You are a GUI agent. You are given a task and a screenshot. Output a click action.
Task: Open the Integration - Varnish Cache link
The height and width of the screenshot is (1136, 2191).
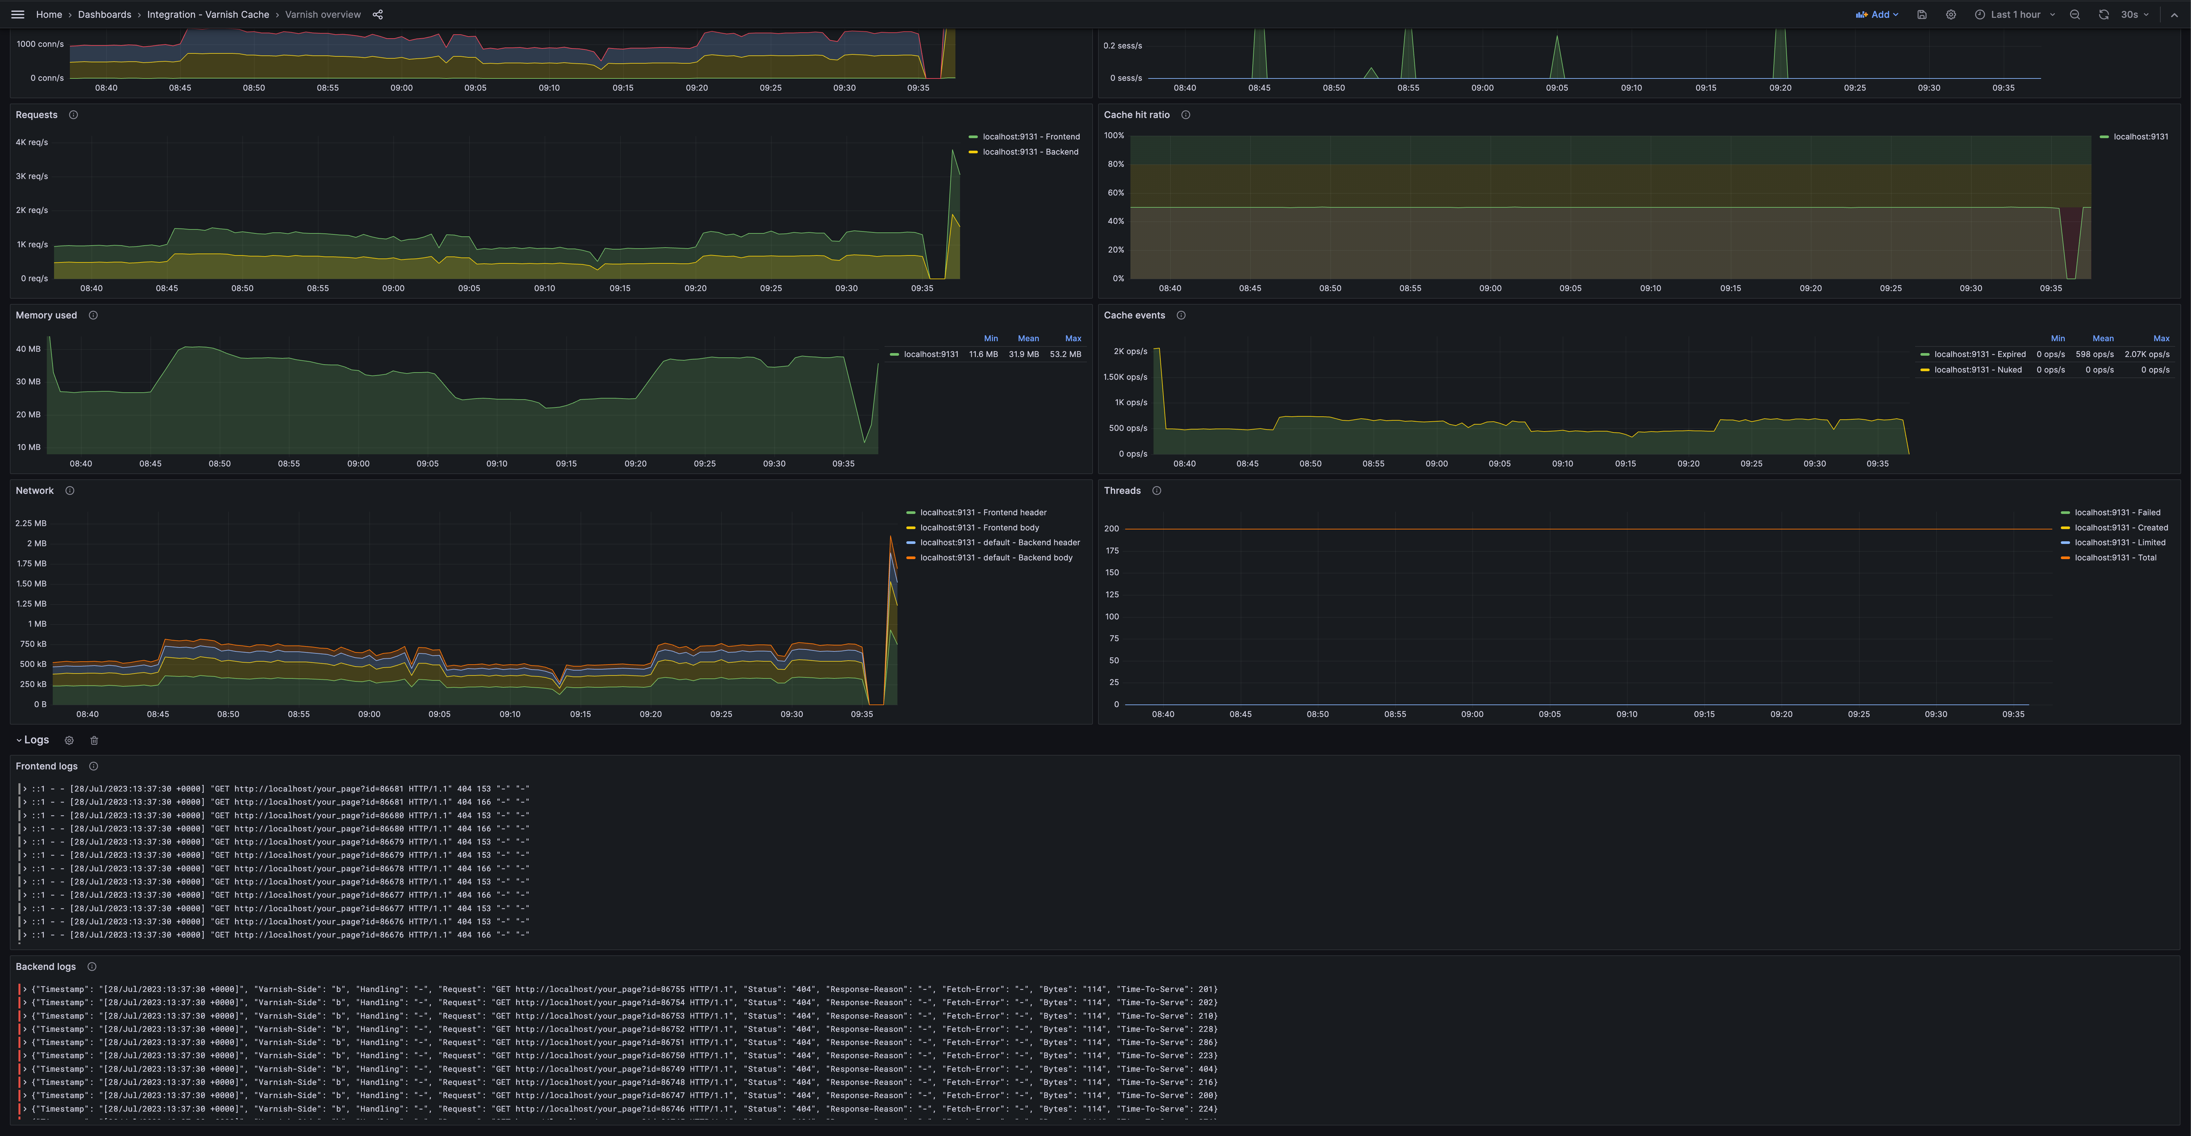pyautogui.click(x=208, y=15)
